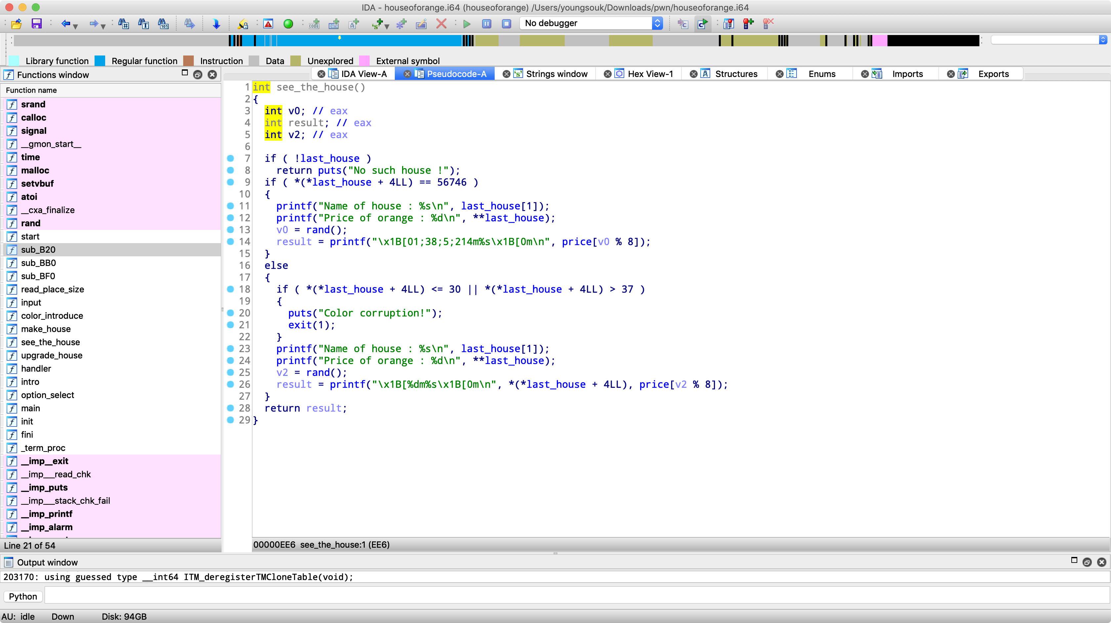Click the Pause process icon
Viewport: 1111px width, 623px height.
486,23
